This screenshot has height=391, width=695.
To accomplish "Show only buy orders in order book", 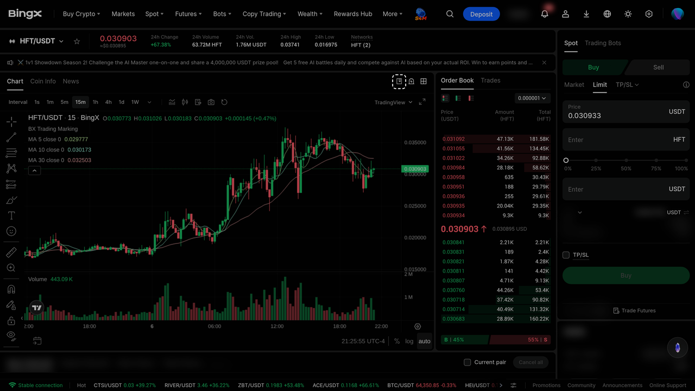I will [x=458, y=98].
